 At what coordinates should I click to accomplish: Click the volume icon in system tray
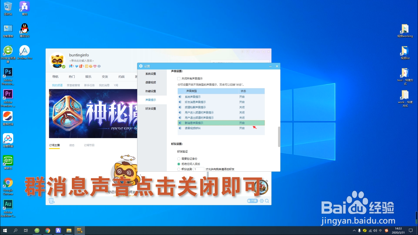[x=375, y=231]
